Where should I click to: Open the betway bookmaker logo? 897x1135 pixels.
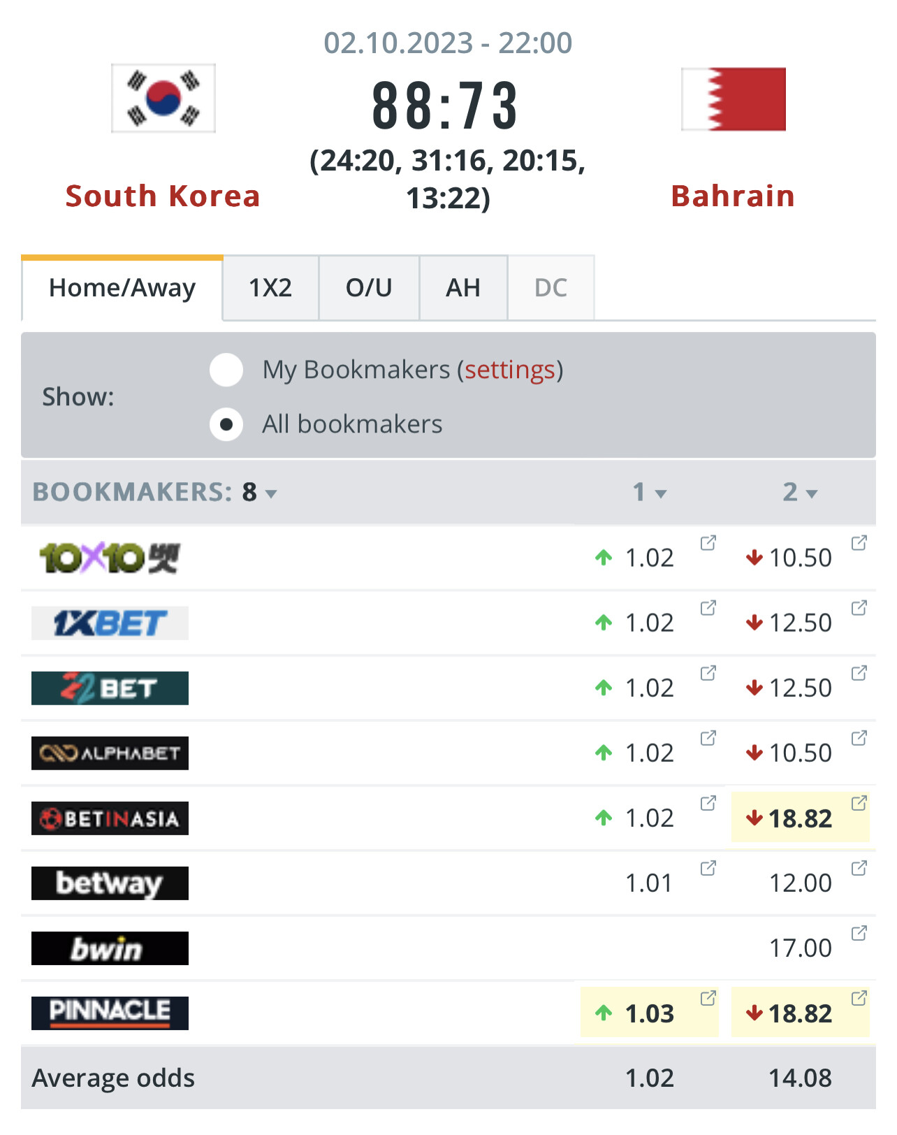tap(110, 883)
